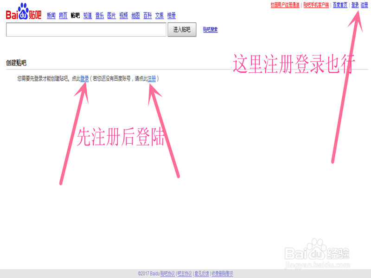Open the 贴吧协议 footer link

[167, 273]
